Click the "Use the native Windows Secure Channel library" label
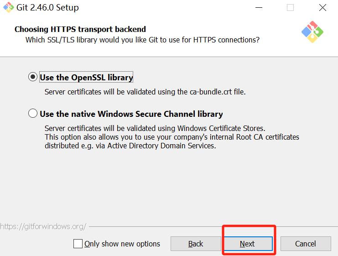 131,114
